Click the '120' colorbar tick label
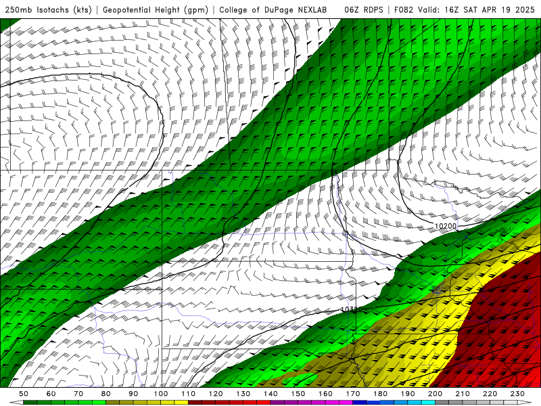The width and height of the screenshot is (541, 406). click(216, 394)
